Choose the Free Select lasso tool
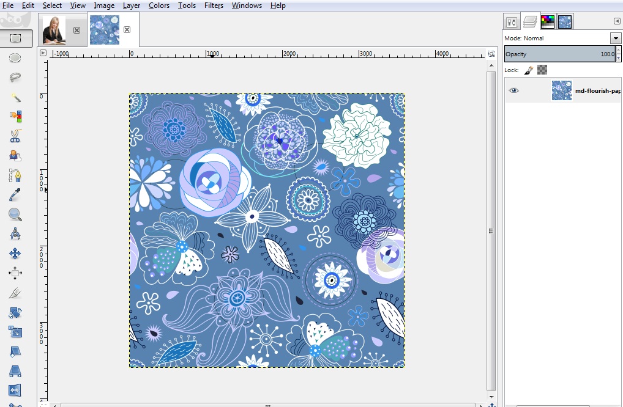 click(x=15, y=78)
